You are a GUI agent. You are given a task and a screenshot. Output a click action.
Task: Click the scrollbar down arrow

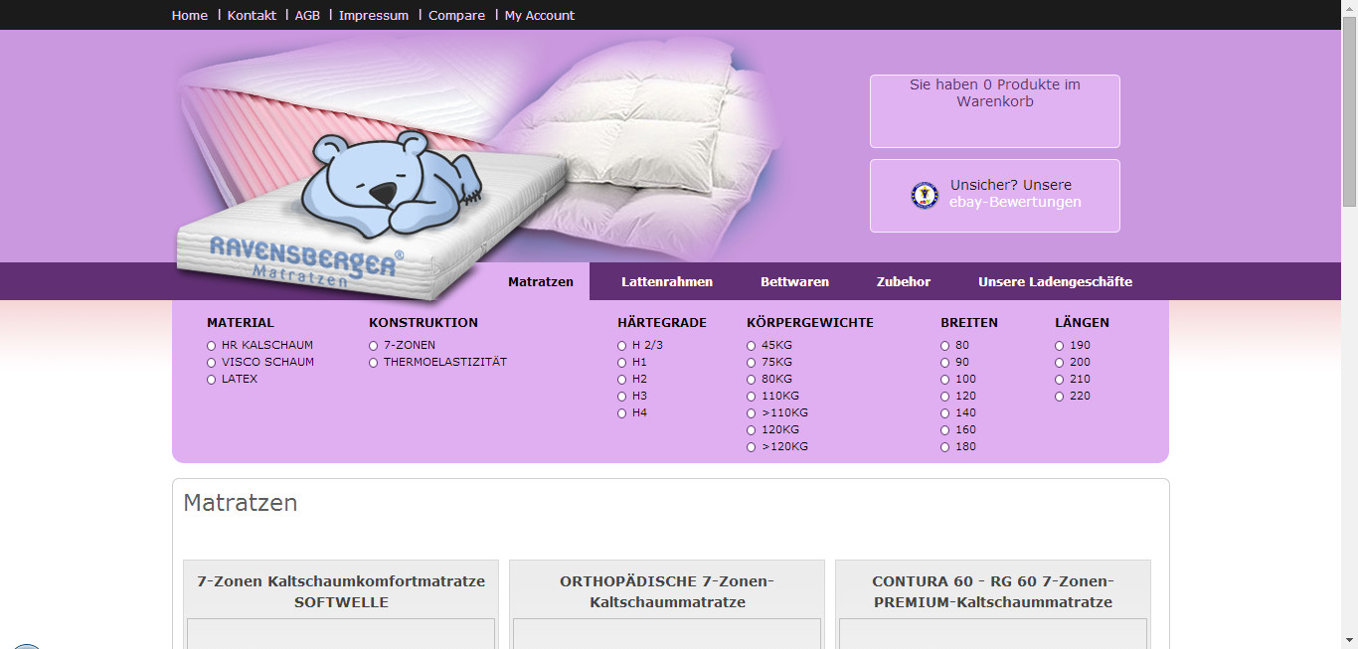(x=1350, y=640)
